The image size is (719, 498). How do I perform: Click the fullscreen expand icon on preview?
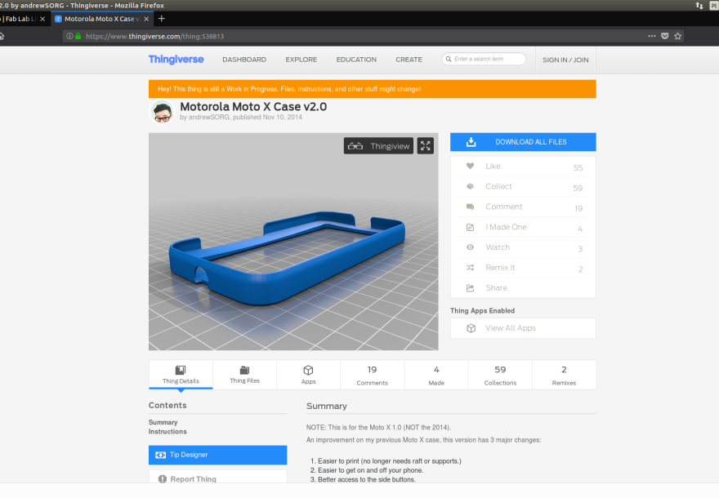point(425,146)
